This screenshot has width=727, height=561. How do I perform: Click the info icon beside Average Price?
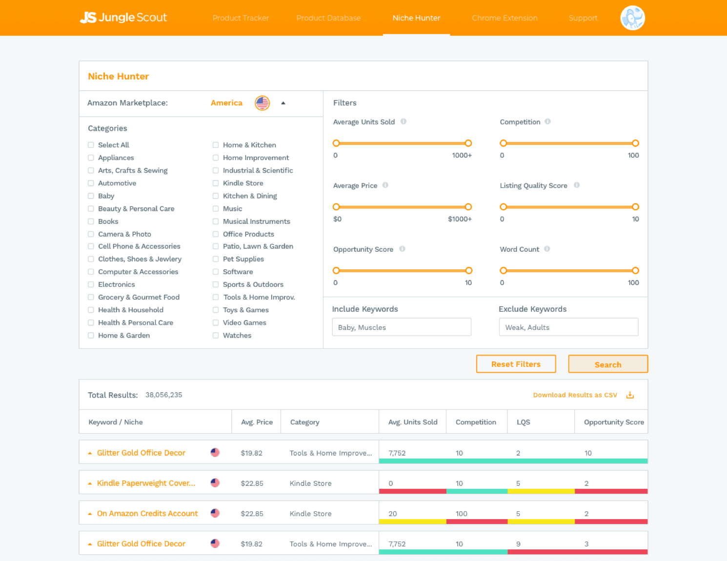tap(385, 185)
